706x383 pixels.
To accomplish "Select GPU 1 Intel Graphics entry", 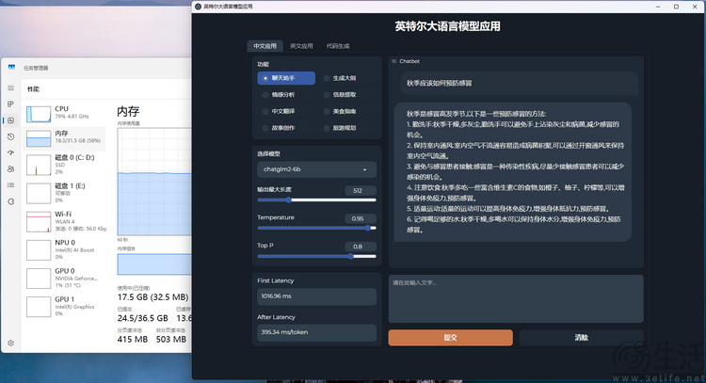I will 66,307.
